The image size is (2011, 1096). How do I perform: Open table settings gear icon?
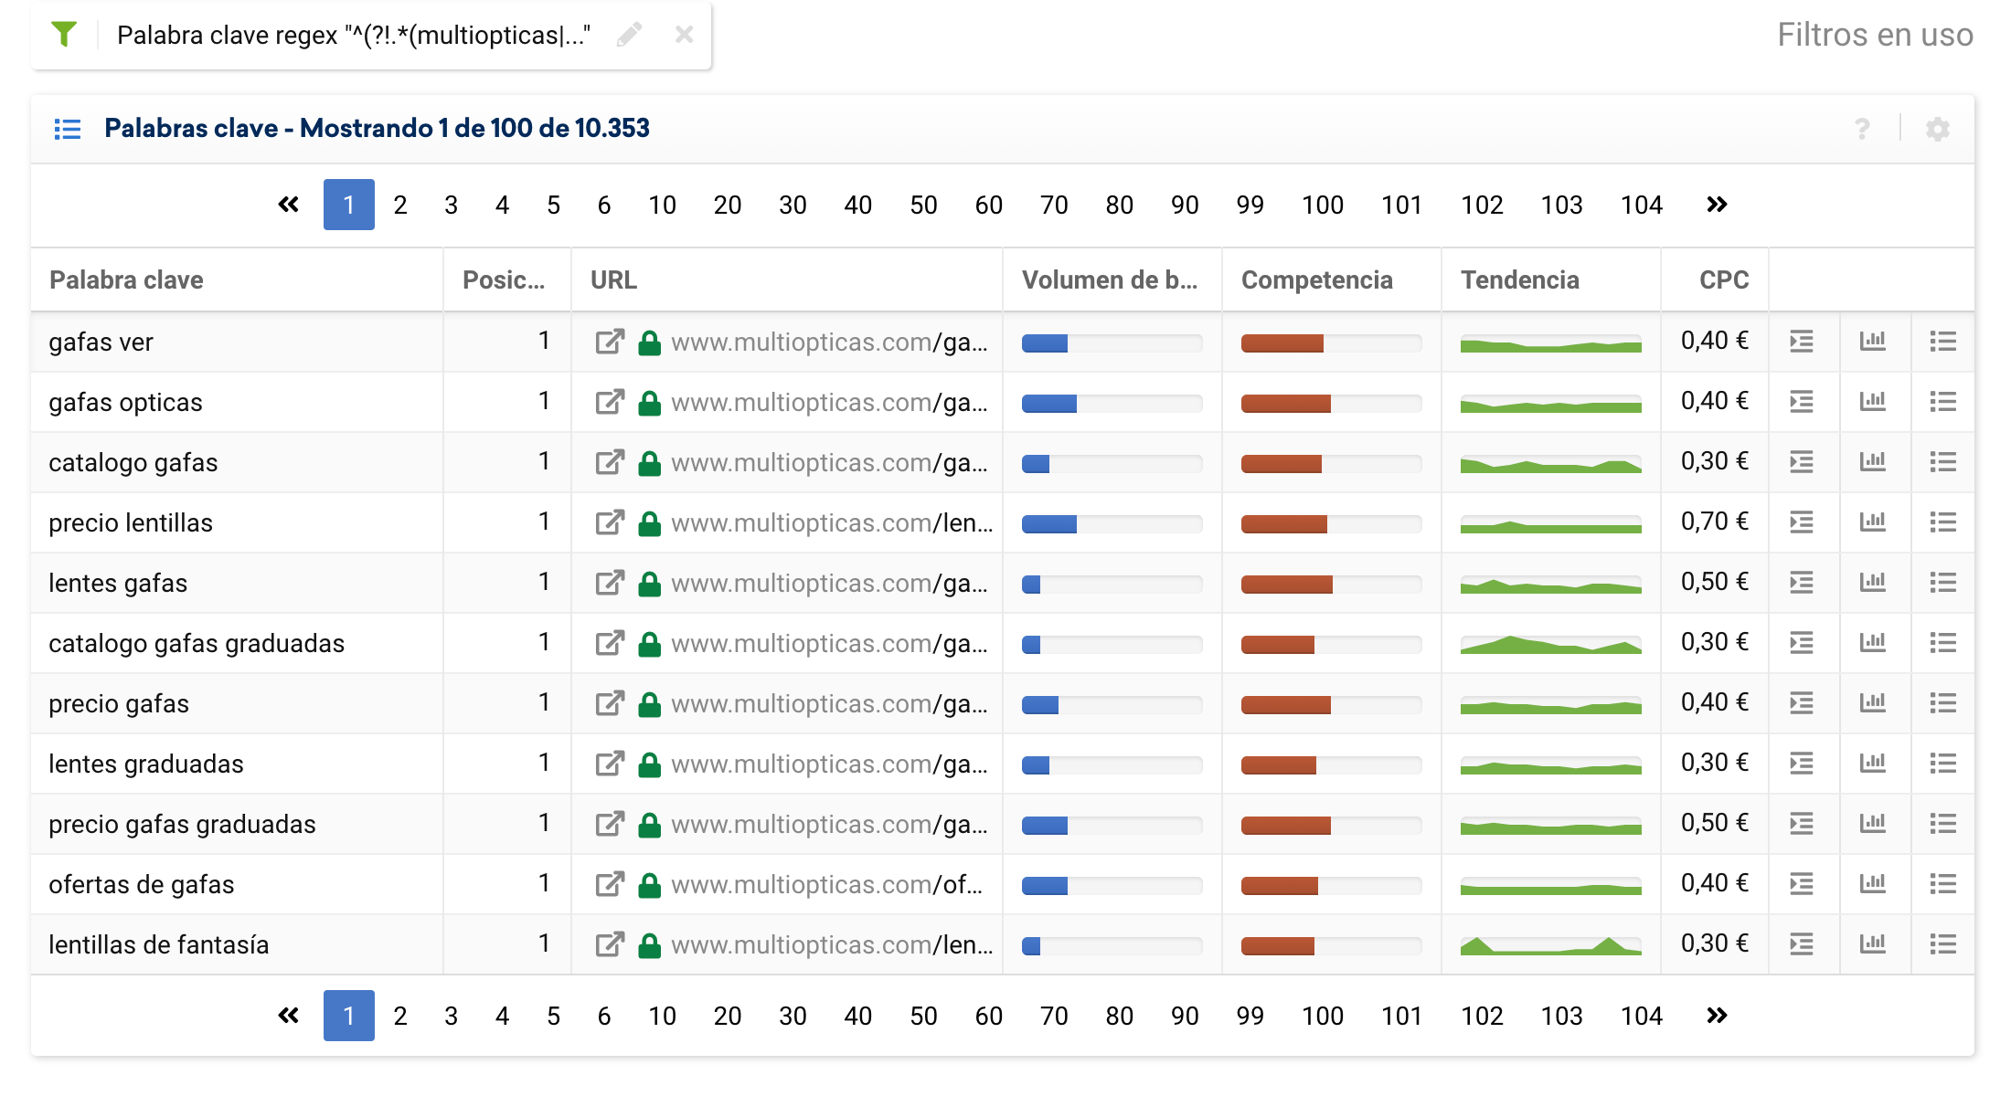click(1937, 129)
